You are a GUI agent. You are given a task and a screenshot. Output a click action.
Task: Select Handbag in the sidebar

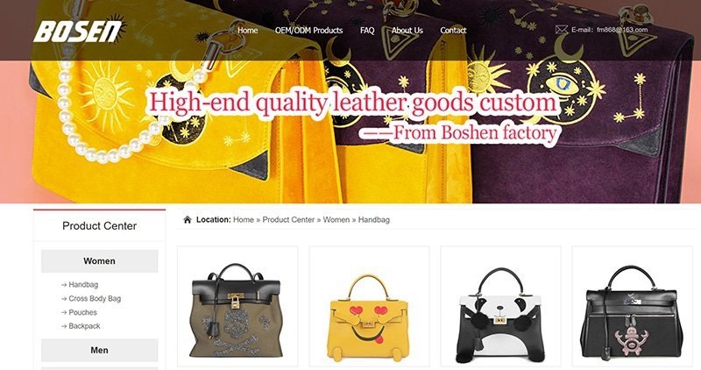(83, 285)
